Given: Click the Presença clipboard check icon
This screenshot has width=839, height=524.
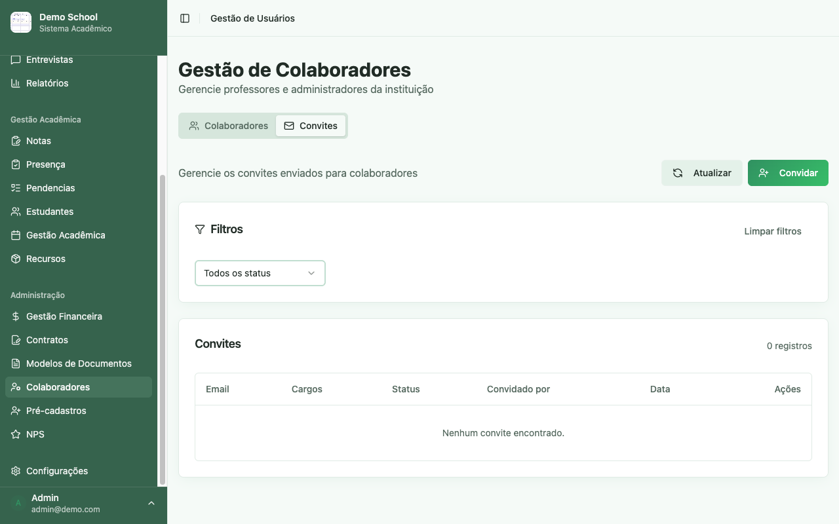Looking at the screenshot, I should click(16, 164).
